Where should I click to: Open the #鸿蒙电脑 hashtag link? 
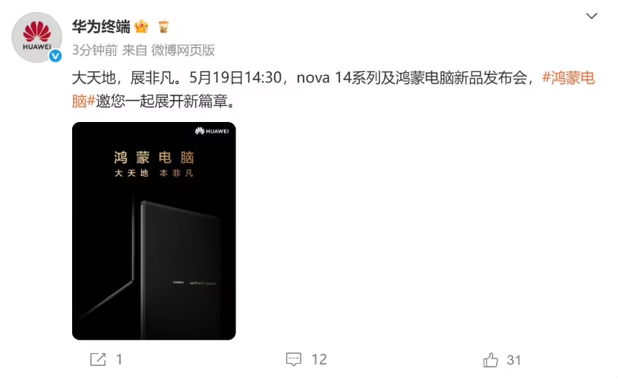pyautogui.click(x=569, y=77)
